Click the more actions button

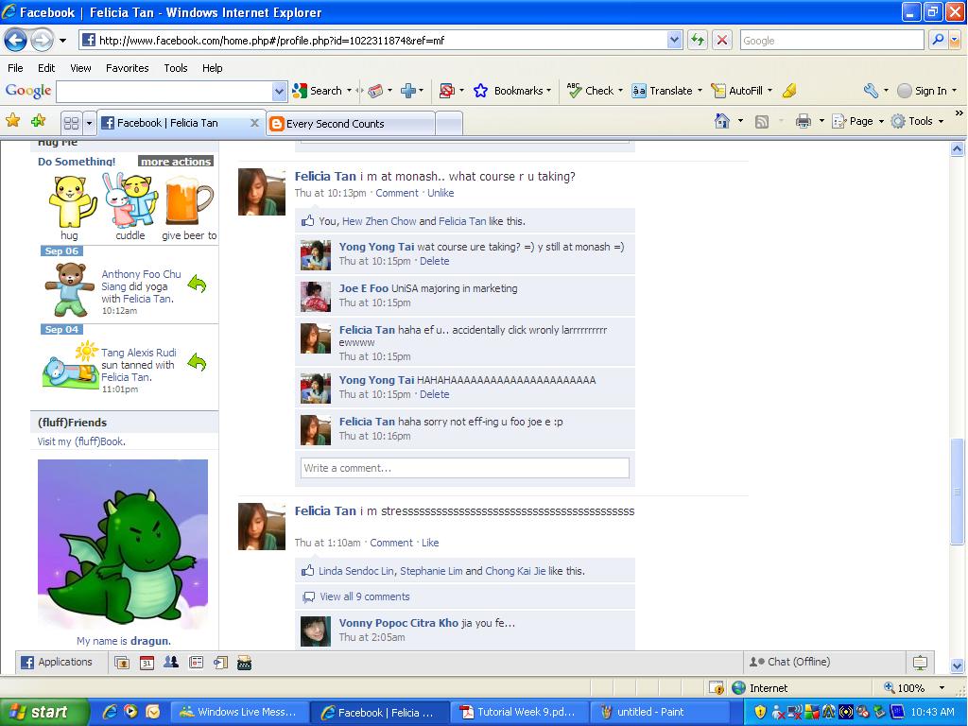point(176,161)
